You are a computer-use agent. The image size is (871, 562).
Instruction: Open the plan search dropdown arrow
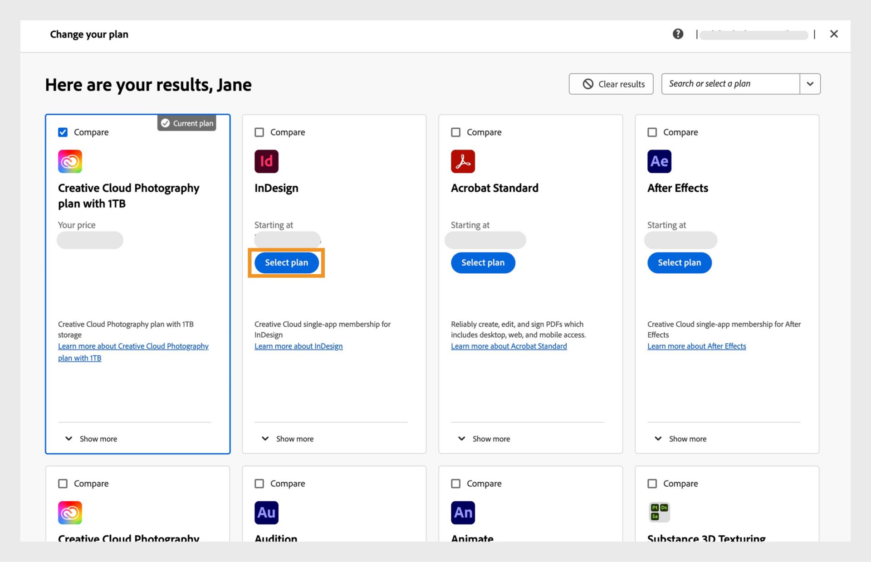pos(810,84)
